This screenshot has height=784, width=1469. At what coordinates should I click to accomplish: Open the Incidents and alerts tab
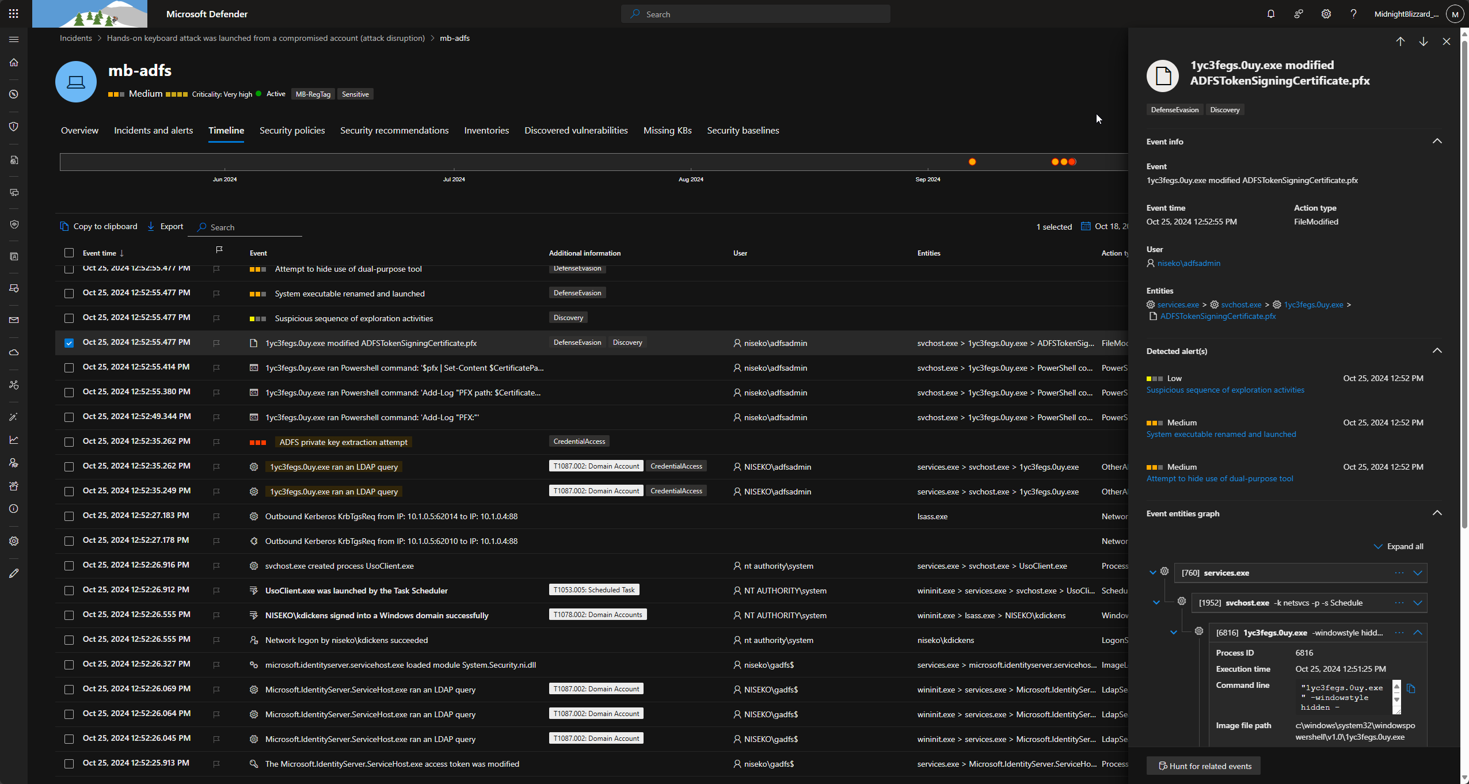[x=153, y=131]
